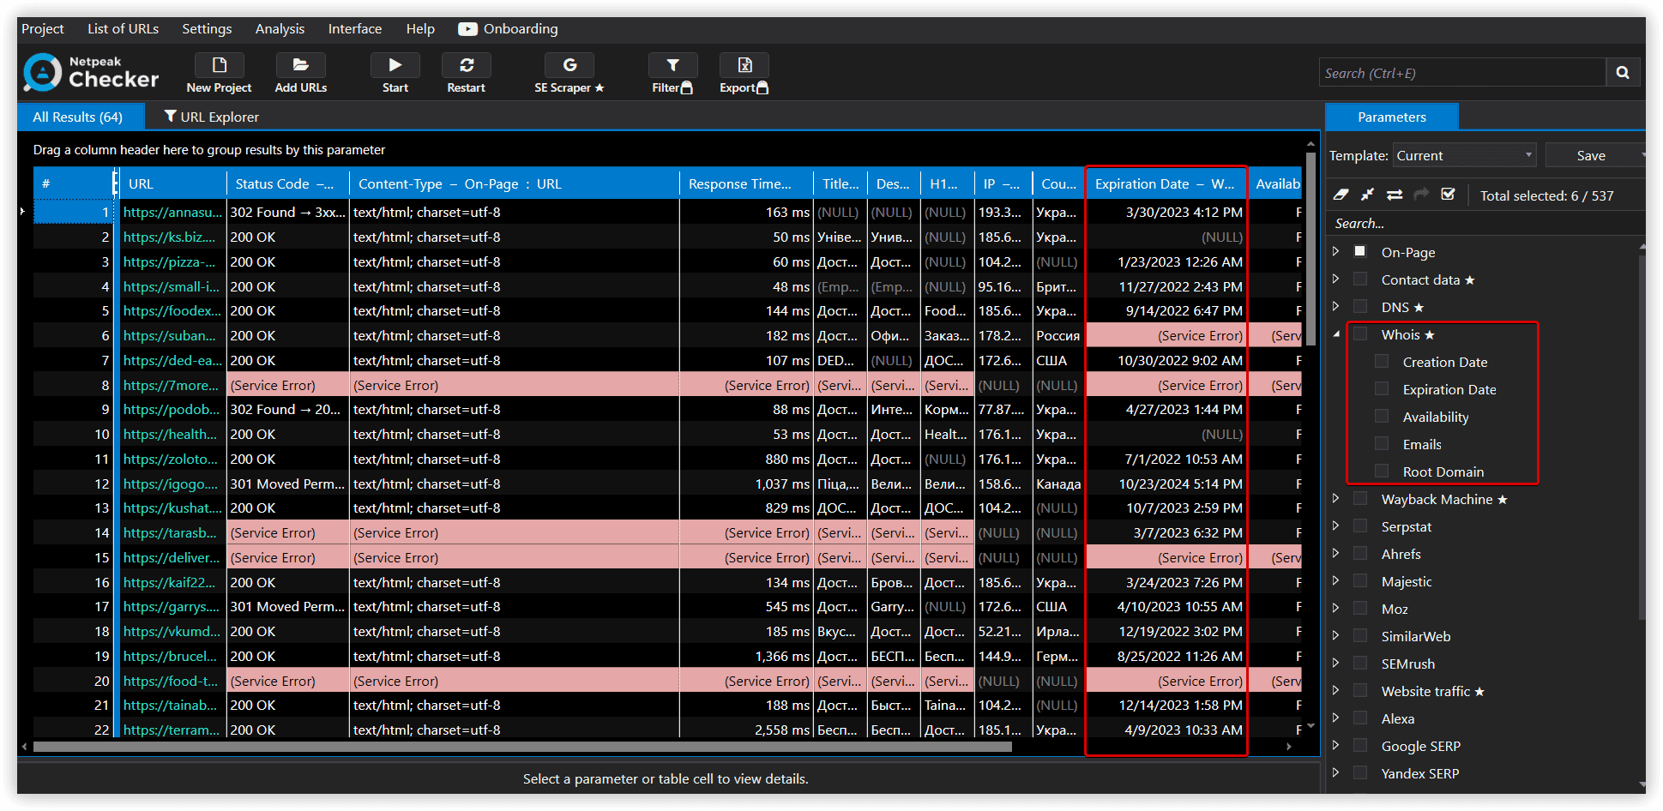Switch to the URL Explorer tab
Screen dimensions: 1663x811
[x=212, y=117]
